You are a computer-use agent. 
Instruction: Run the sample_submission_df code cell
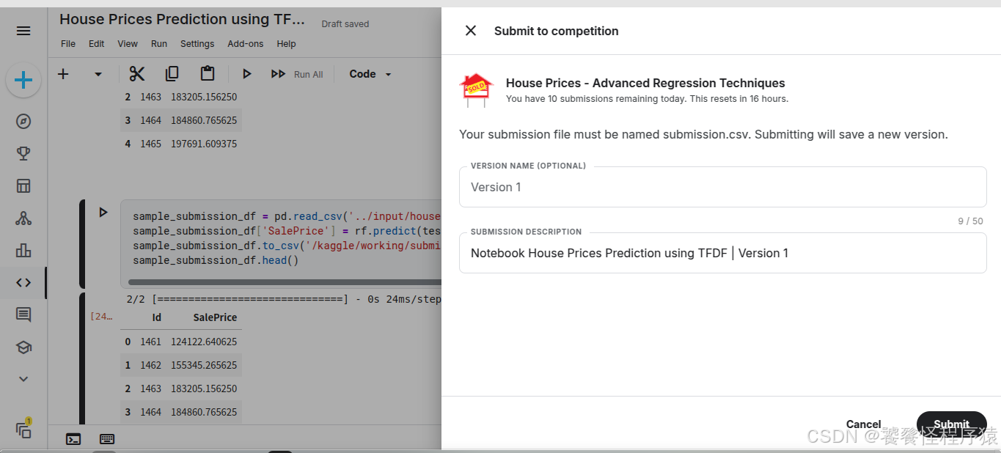pos(103,213)
